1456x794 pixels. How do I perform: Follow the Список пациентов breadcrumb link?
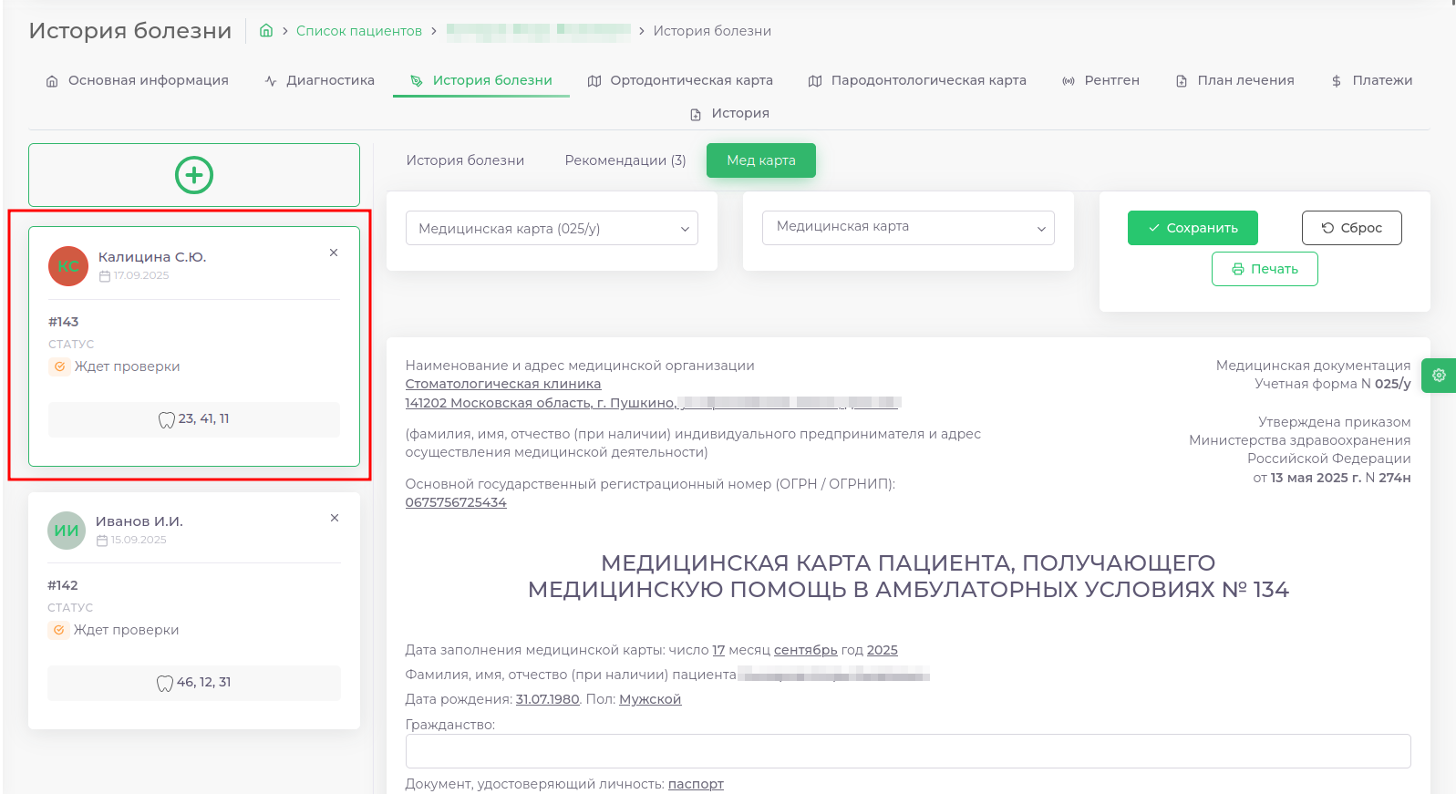(359, 31)
